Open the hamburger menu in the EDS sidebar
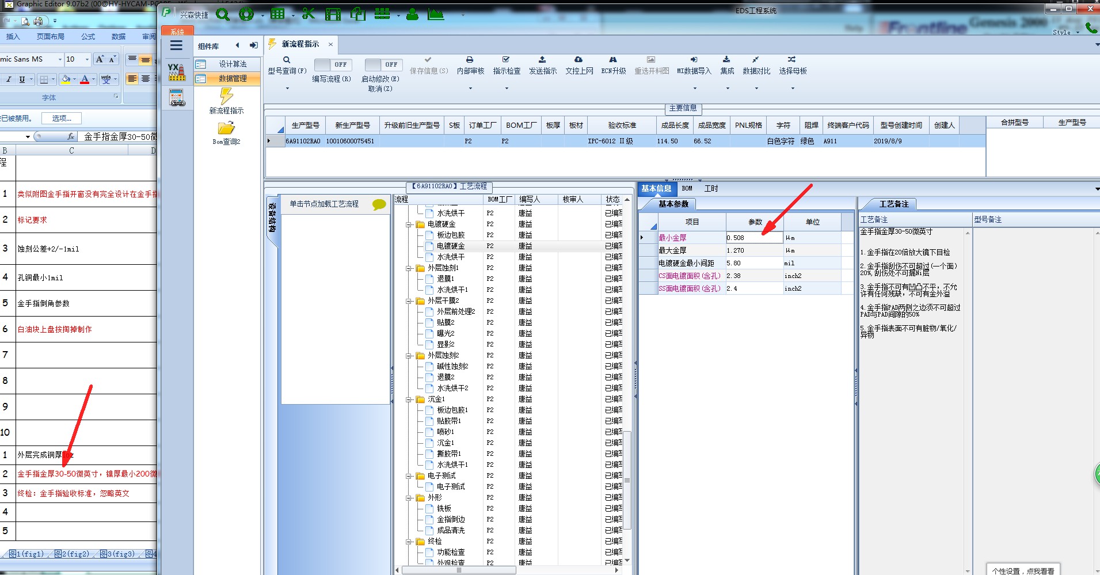 [x=176, y=45]
